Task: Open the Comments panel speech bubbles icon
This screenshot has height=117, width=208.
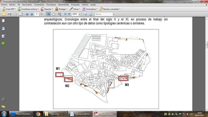Action: click(3, 107)
